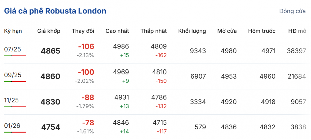
Task: Select the Thay đổi column header
Action: (83, 31)
